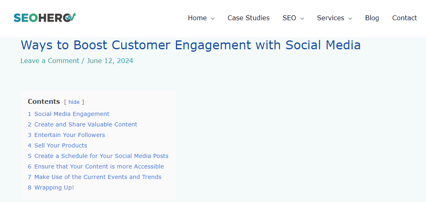Open the Home menu item

pos(197,18)
